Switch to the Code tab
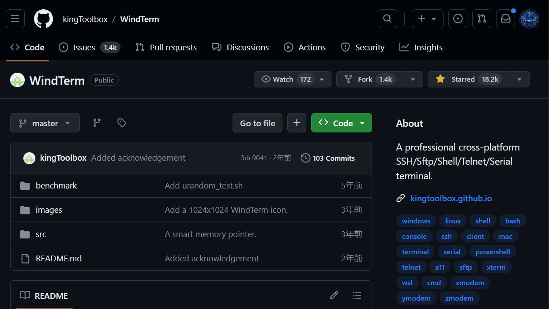549x309 pixels. pos(27,47)
